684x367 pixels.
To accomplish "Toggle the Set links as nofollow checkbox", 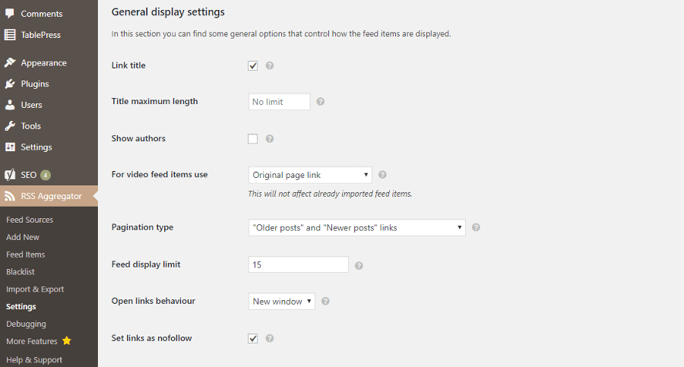I will (252, 338).
